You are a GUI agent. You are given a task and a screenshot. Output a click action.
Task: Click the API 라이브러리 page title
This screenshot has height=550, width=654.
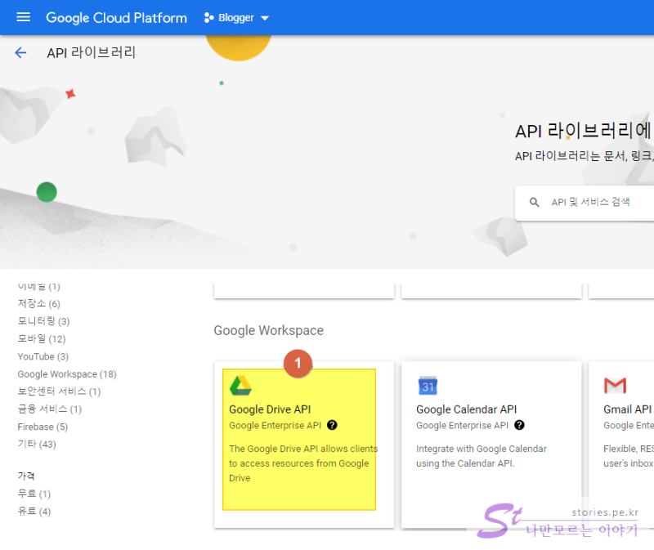coord(91,52)
